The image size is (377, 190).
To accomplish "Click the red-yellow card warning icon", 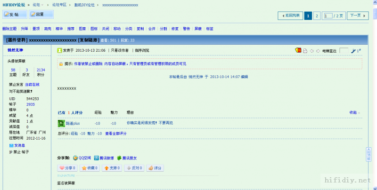I will click(x=297, y=50).
